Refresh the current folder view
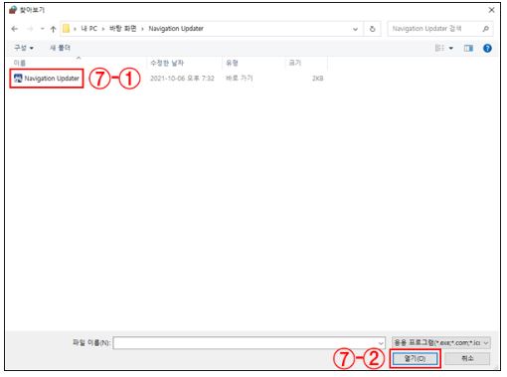Image resolution: width=507 pixels, height=377 pixels. click(372, 29)
